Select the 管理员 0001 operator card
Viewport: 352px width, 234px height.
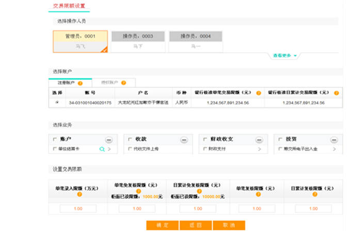point(81,42)
